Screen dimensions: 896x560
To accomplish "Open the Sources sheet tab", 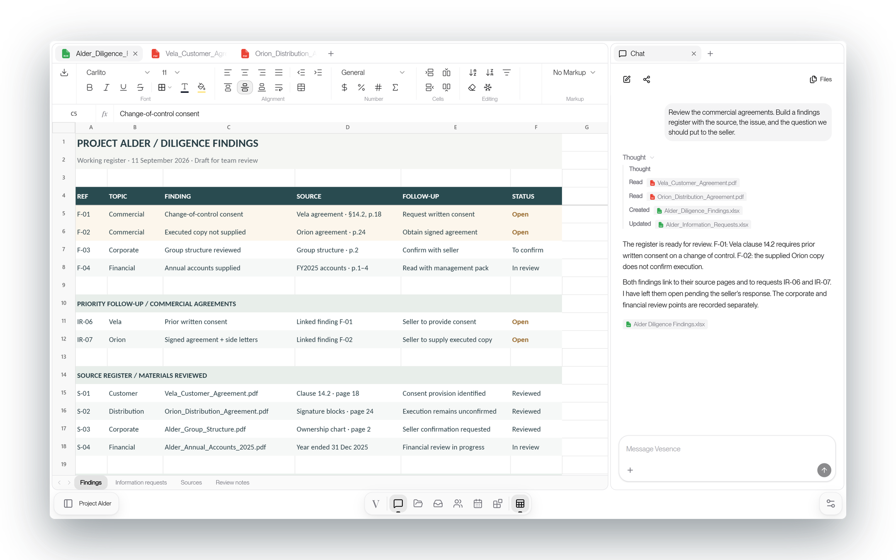I will 191,482.
